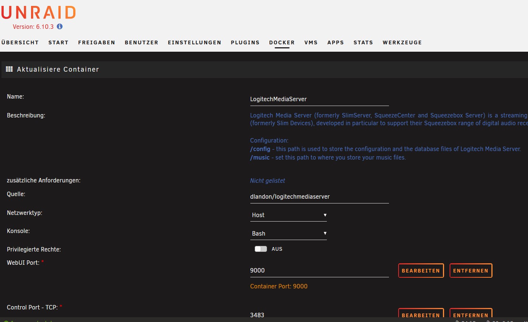Click Entfernen for WebUI Port

pos(471,271)
